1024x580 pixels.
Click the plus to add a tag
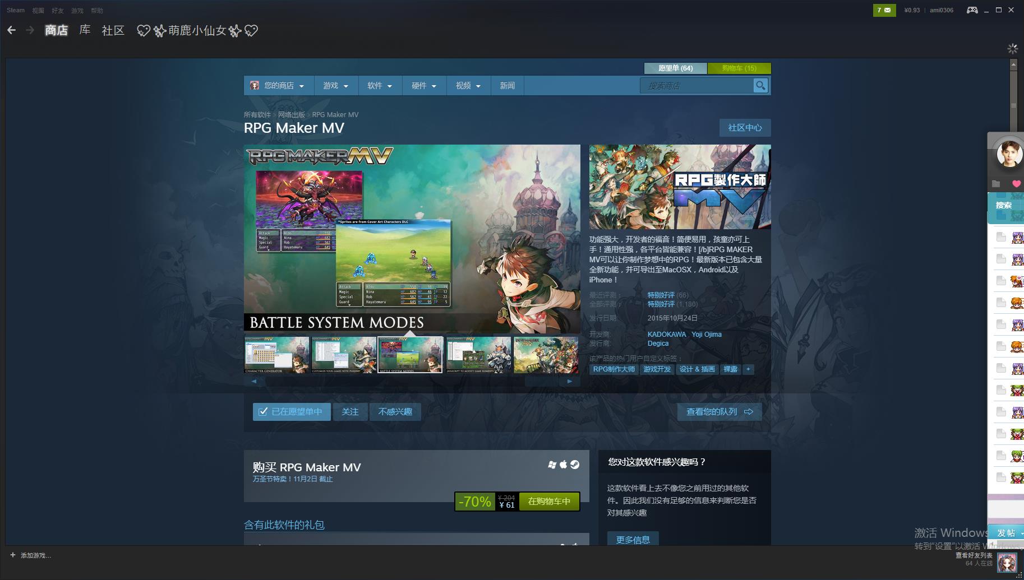coord(748,369)
